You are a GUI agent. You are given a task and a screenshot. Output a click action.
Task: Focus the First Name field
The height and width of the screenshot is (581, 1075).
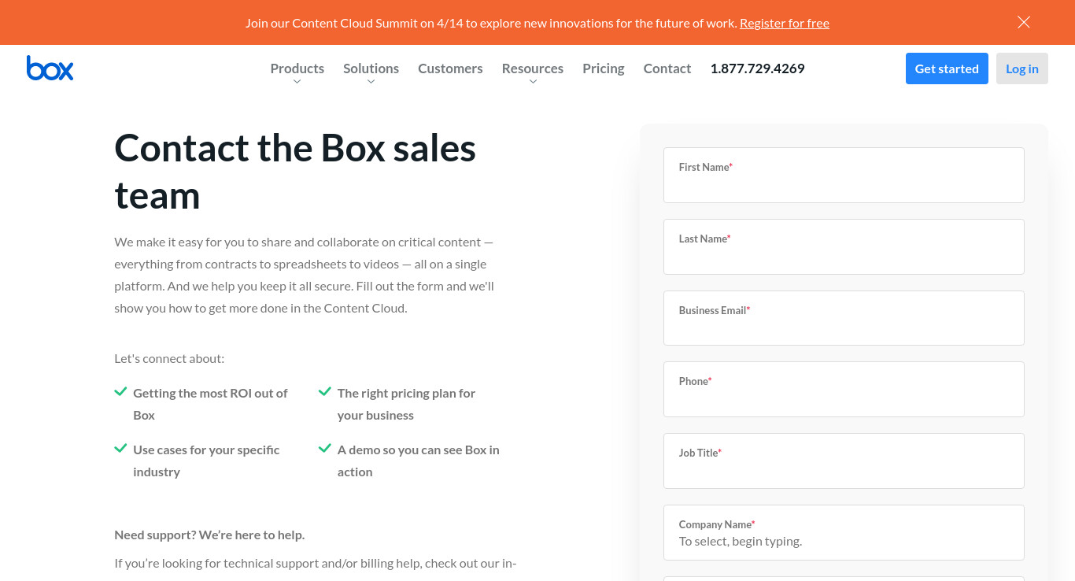coord(844,175)
